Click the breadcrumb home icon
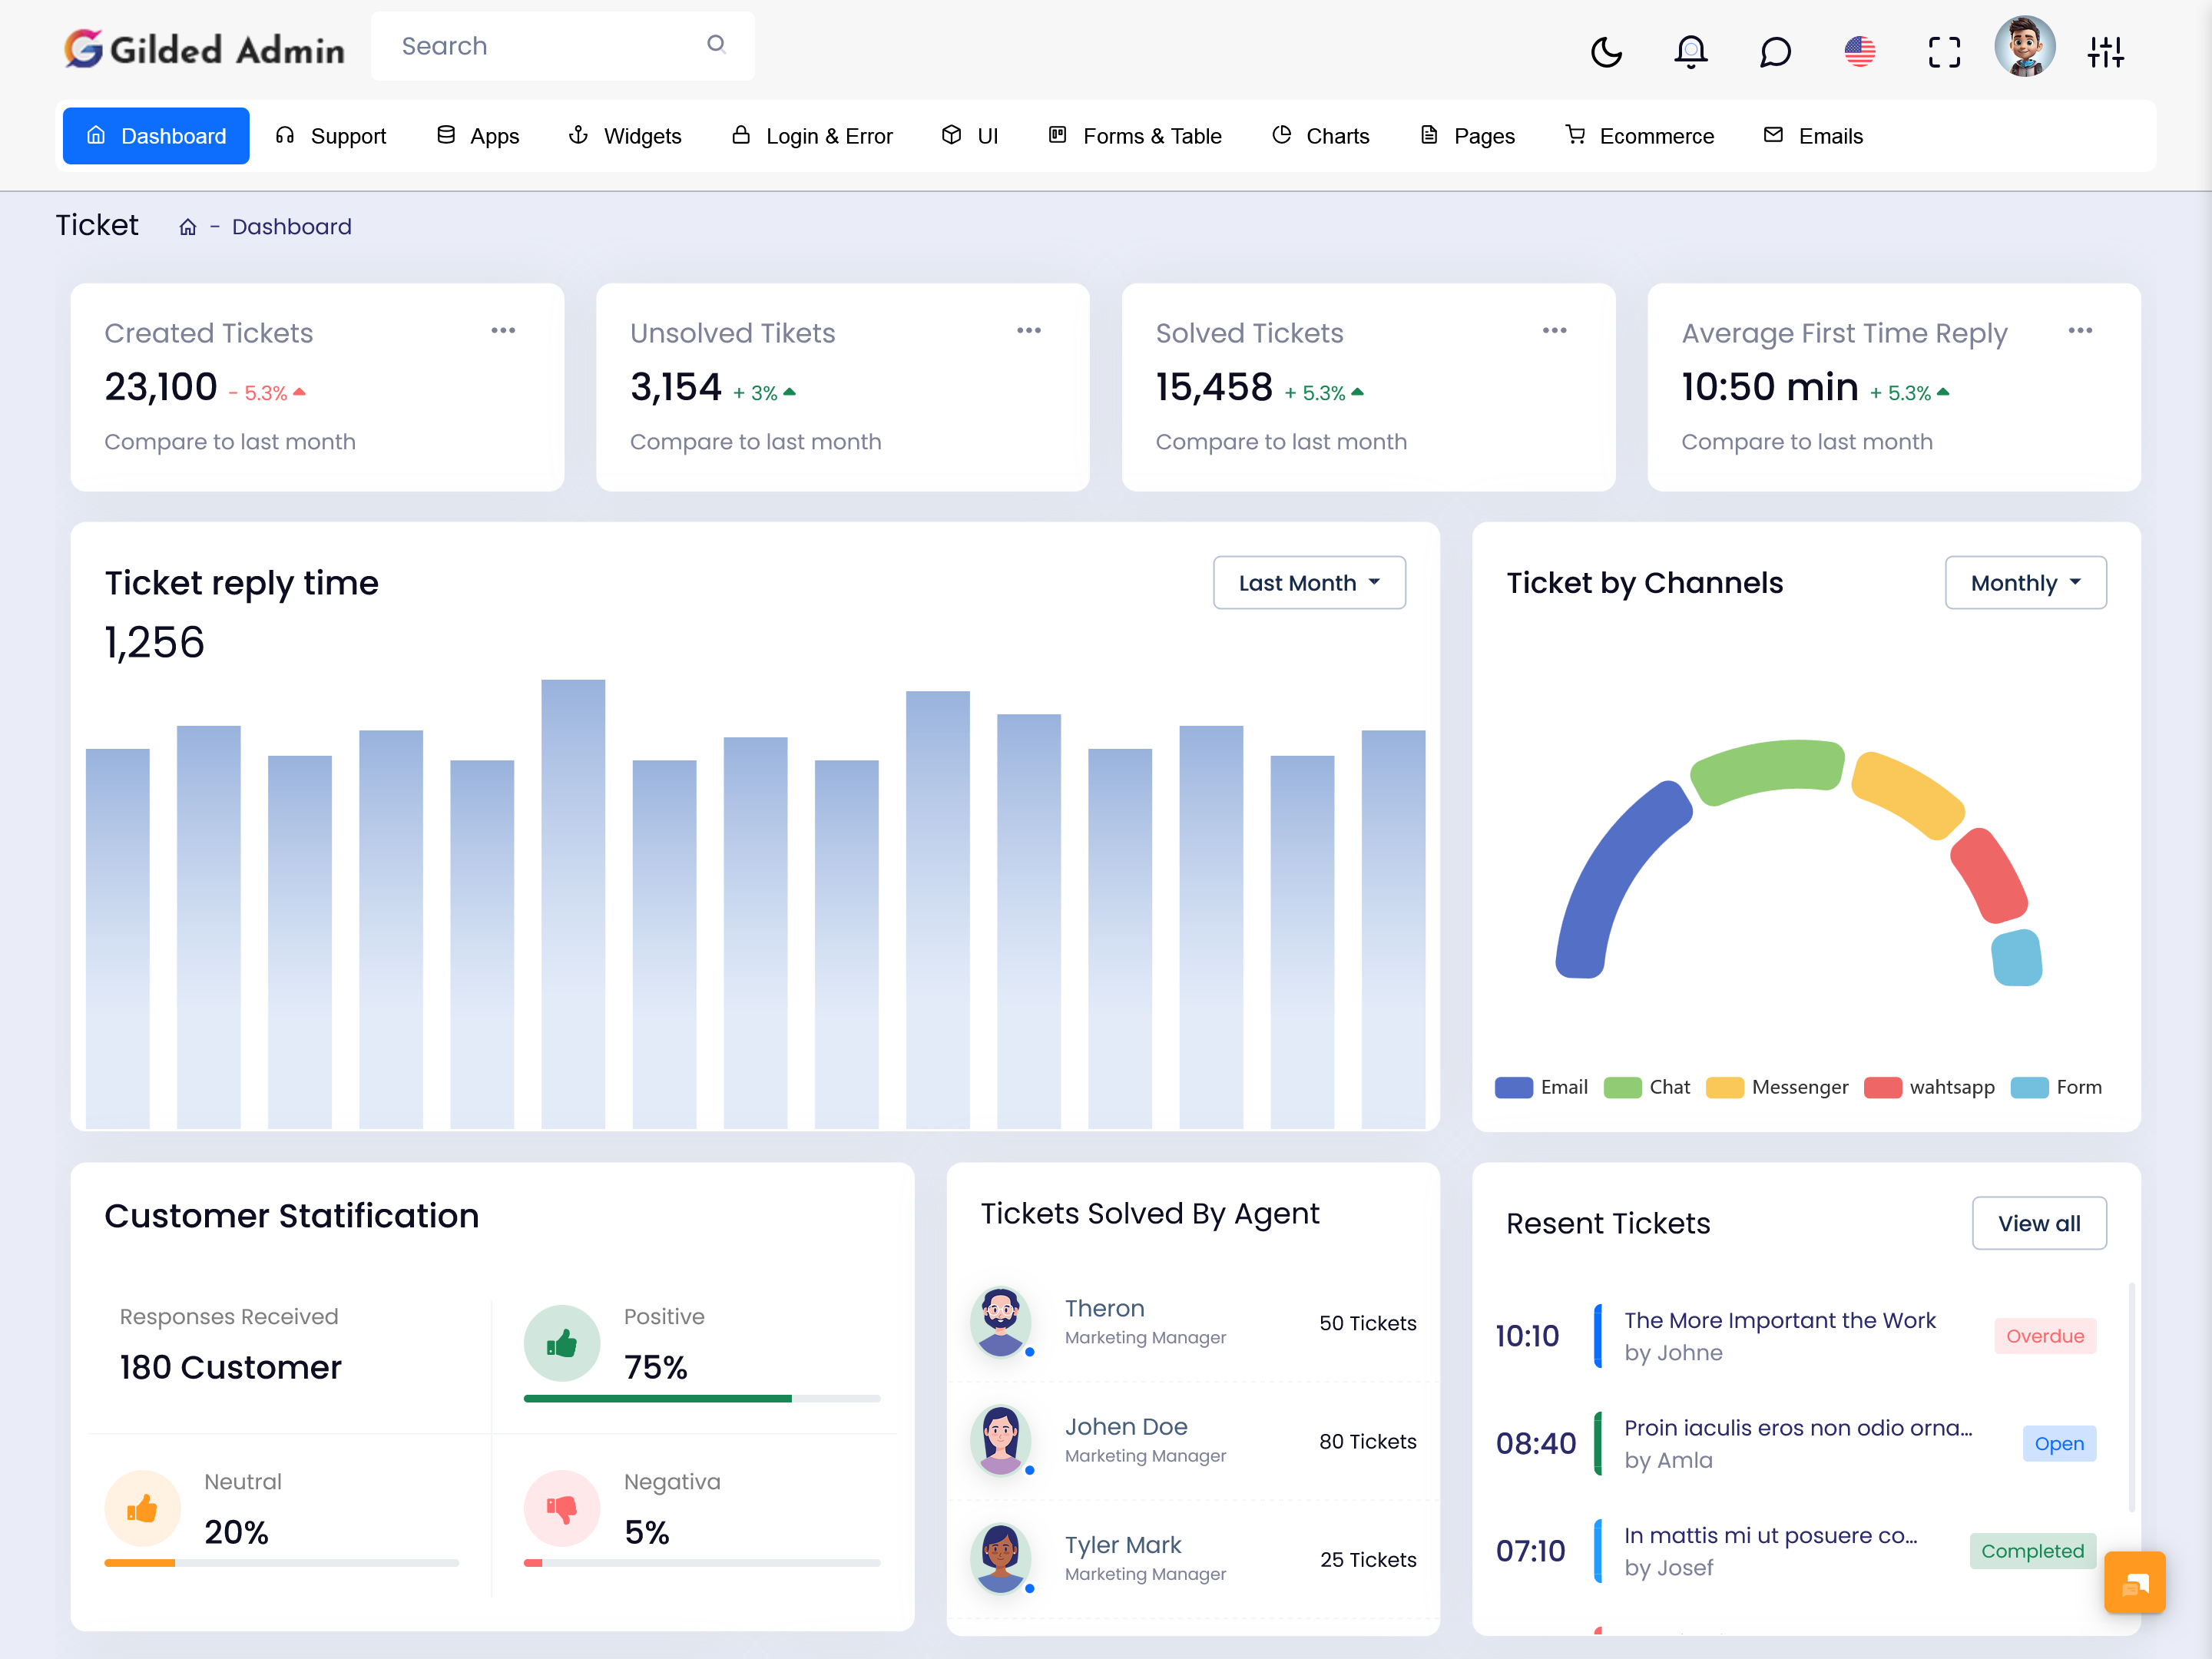Viewport: 2212px width, 1659px height. [x=188, y=228]
